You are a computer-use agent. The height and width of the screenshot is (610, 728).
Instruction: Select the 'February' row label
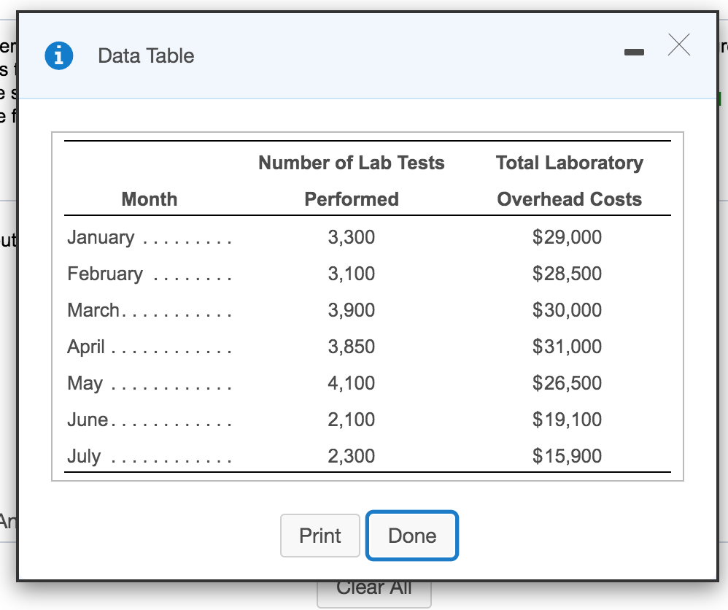pos(105,274)
